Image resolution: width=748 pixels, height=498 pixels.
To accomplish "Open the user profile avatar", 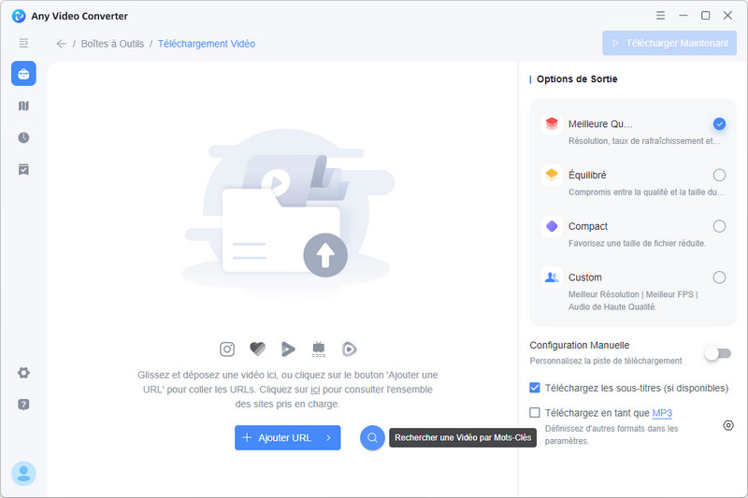I will pyautogui.click(x=23, y=474).
